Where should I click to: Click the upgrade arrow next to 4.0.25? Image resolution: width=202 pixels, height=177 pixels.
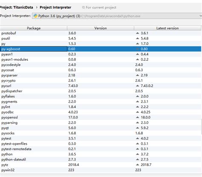tap(137, 112)
